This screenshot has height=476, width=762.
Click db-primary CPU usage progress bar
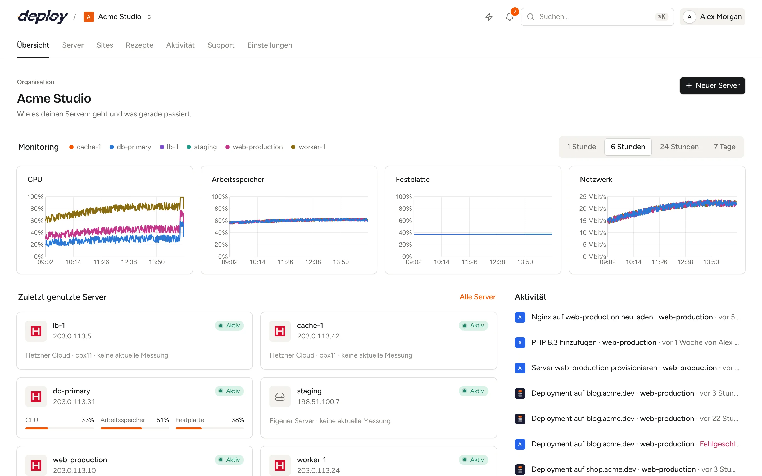point(60,428)
